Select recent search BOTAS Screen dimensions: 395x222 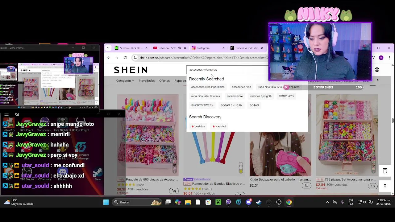254,105
